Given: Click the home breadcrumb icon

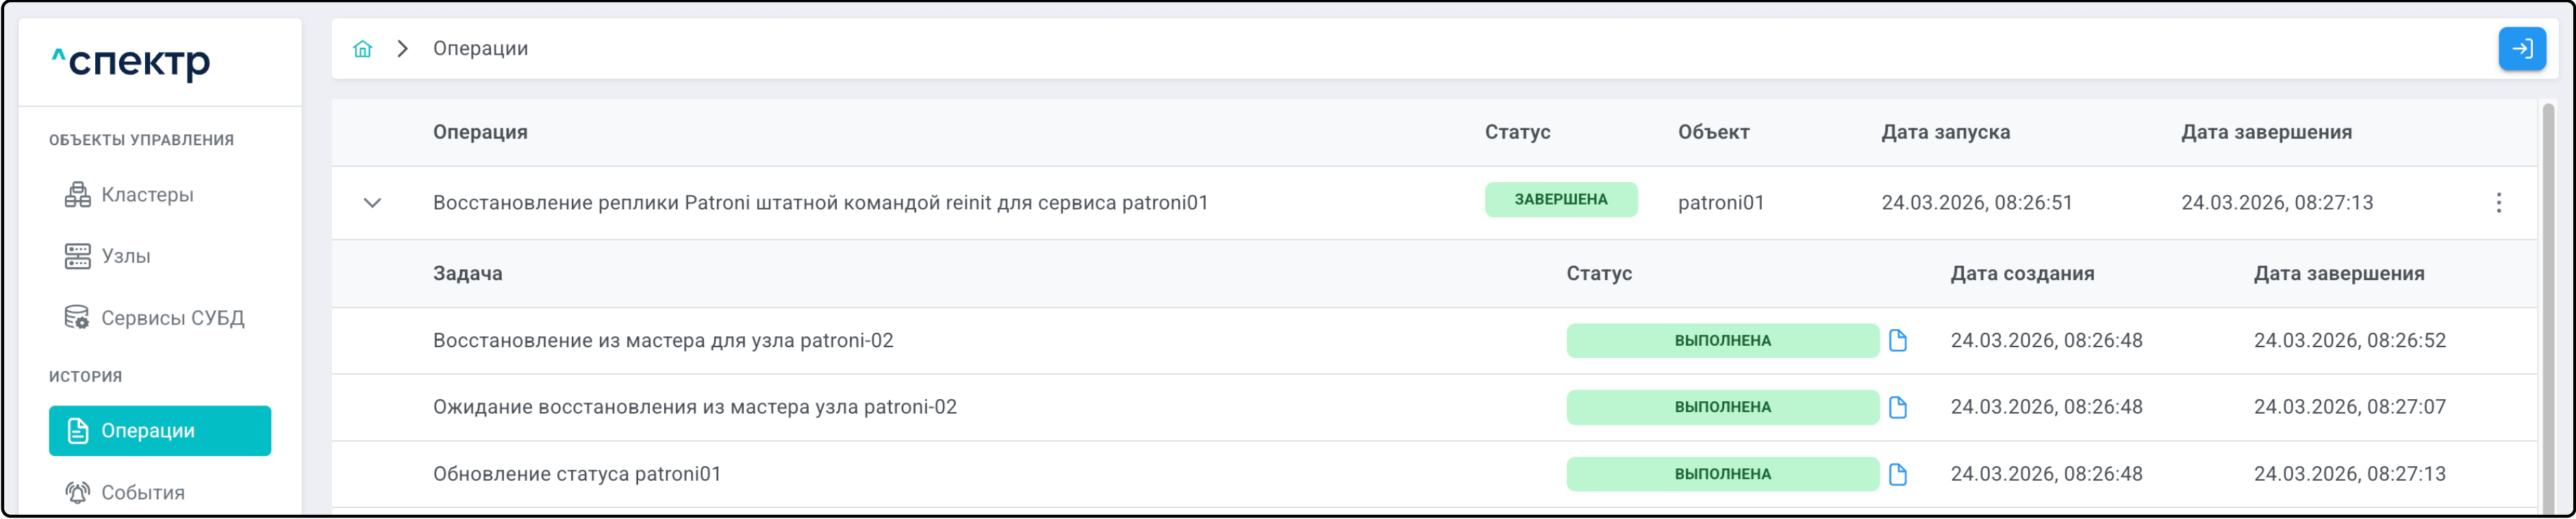Looking at the screenshot, I should [362, 49].
